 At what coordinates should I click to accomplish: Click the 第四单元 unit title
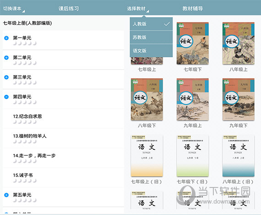22,97
